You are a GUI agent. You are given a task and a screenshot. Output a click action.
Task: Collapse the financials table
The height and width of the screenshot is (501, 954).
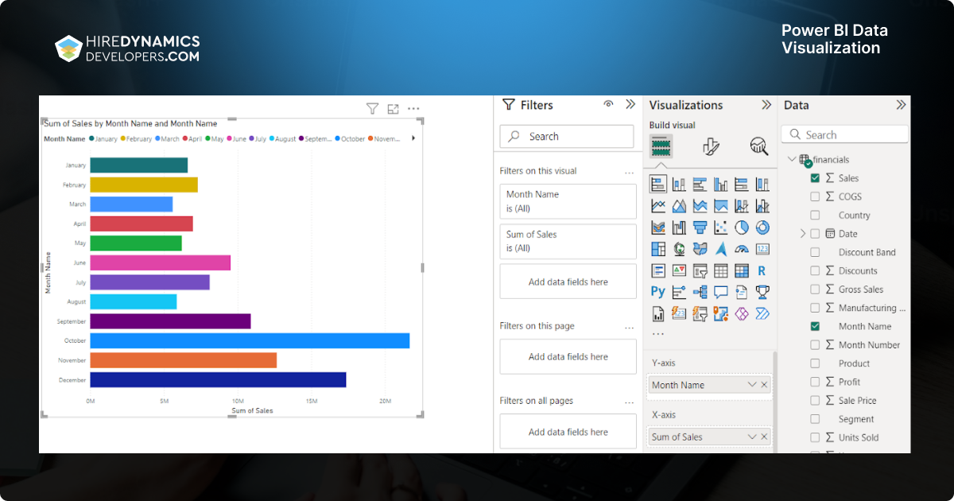[x=792, y=159]
